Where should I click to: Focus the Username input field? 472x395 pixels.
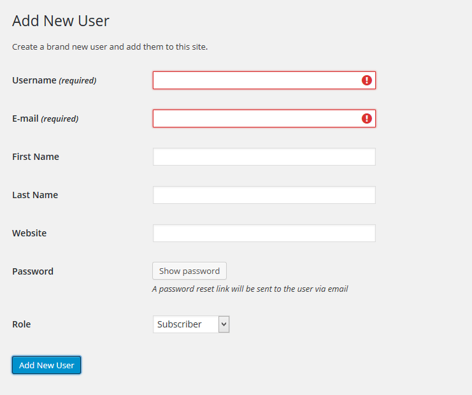click(264, 80)
